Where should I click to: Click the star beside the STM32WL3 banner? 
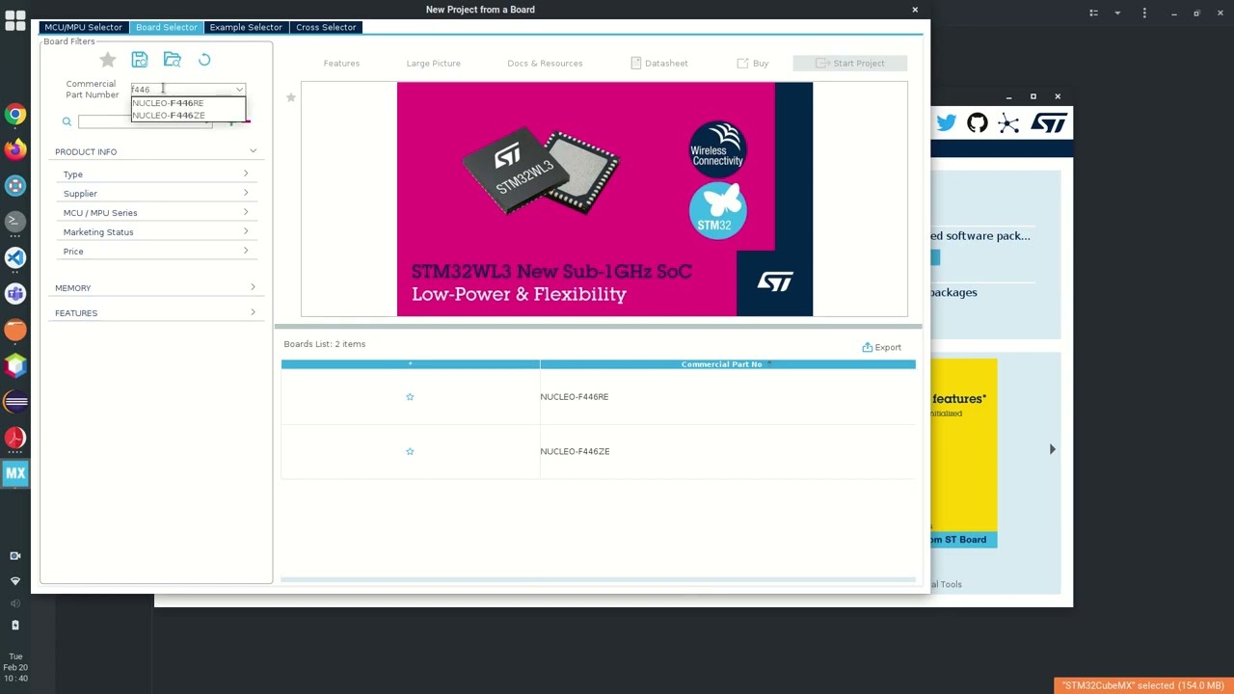pyautogui.click(x=290, y=97)
